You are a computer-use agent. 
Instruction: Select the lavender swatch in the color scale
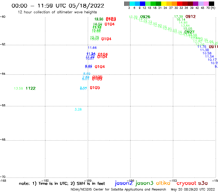click(201, 4)
